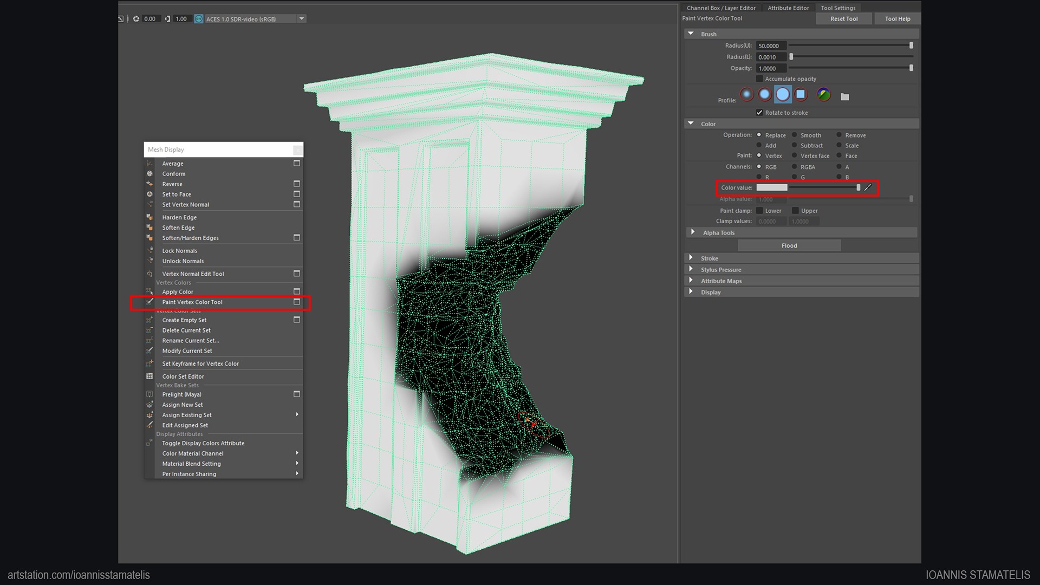Screen dimensions: 1040x585
Task: Click the gamma correction icon in viewport toolbar
Action: pyautogui.click(x=167, y=18)
